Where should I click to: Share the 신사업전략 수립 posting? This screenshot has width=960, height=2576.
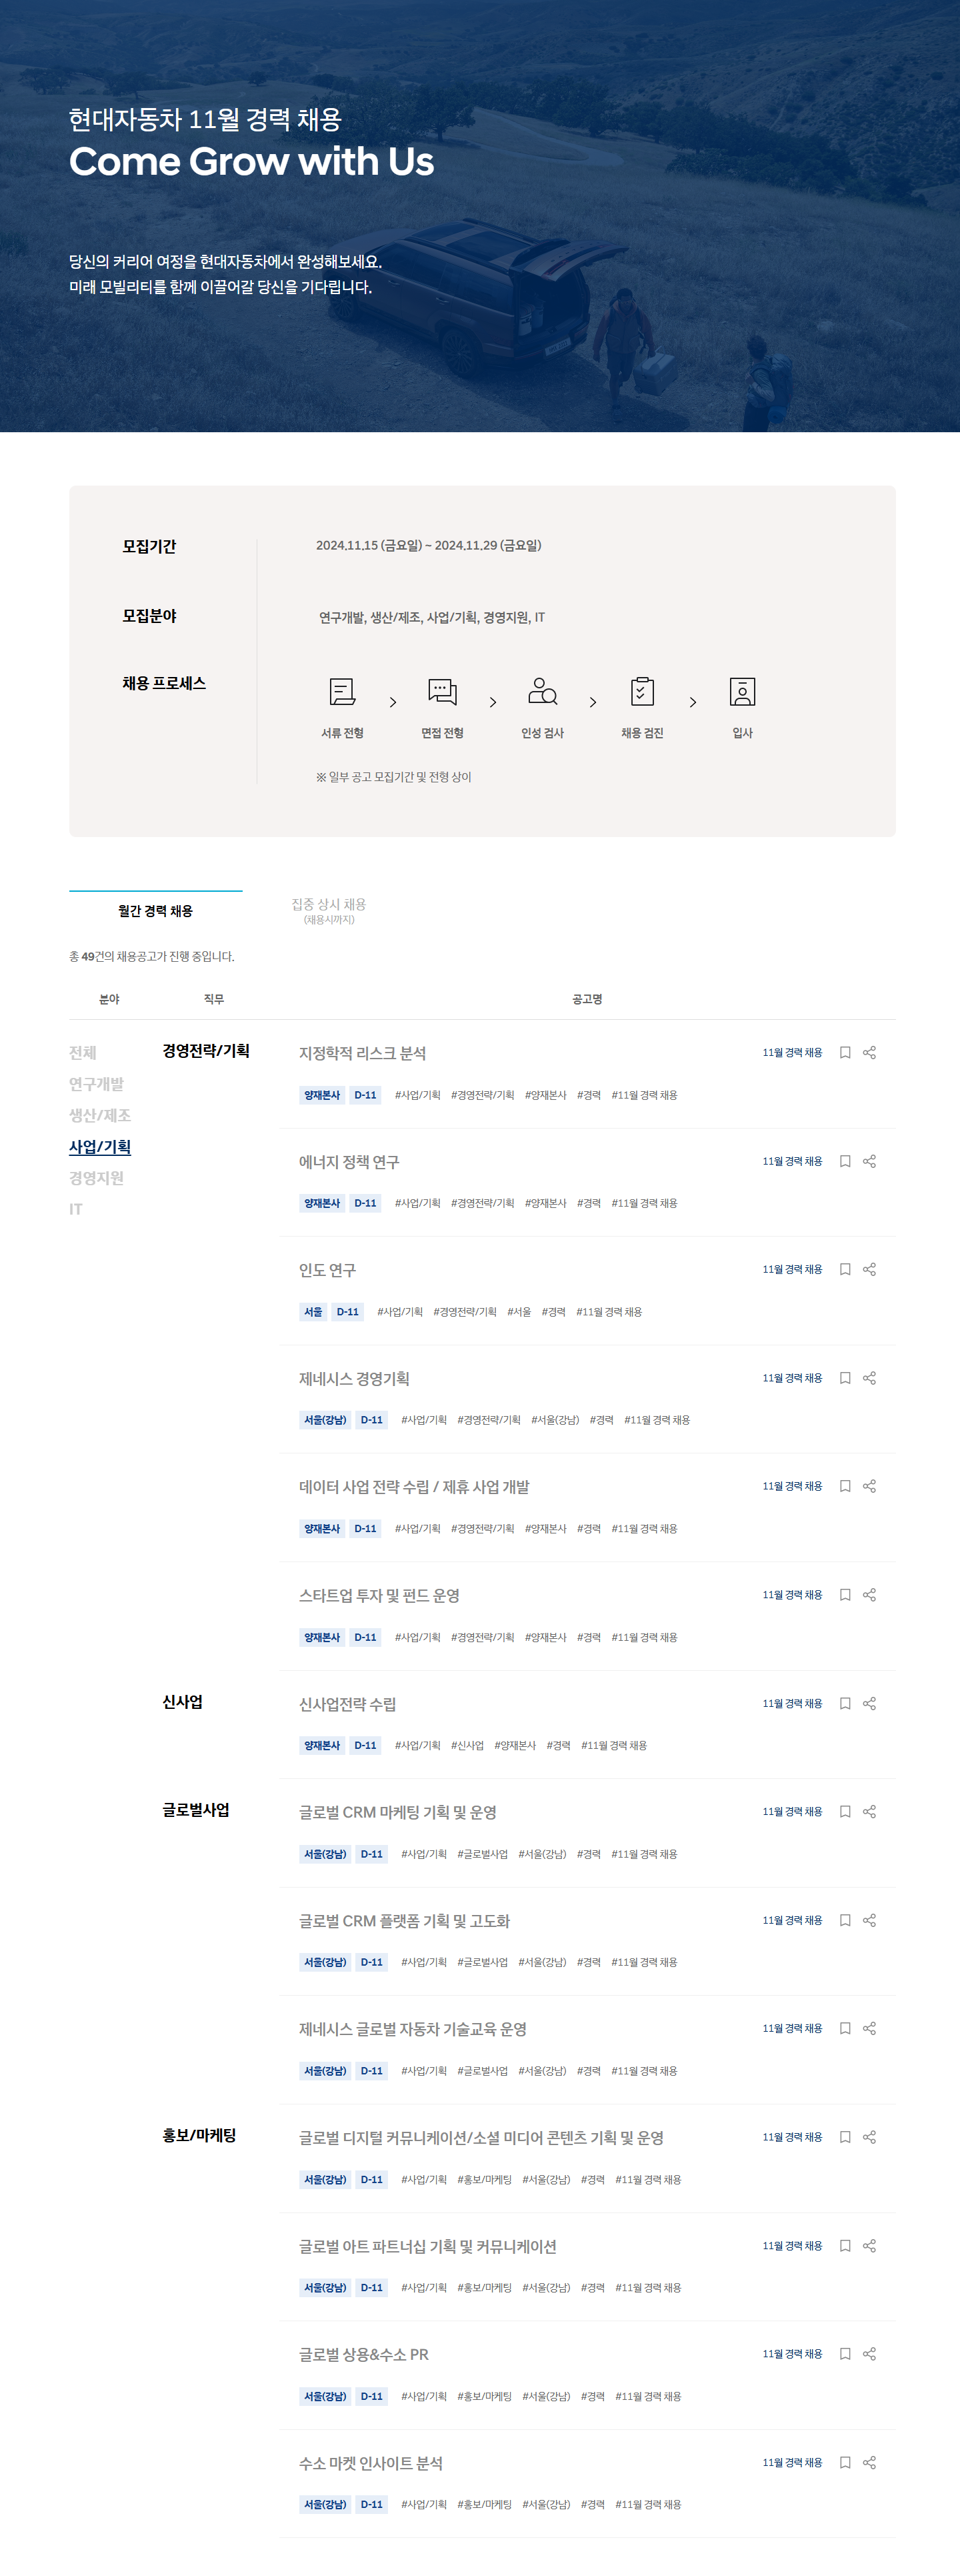(x=869, y=1703)
